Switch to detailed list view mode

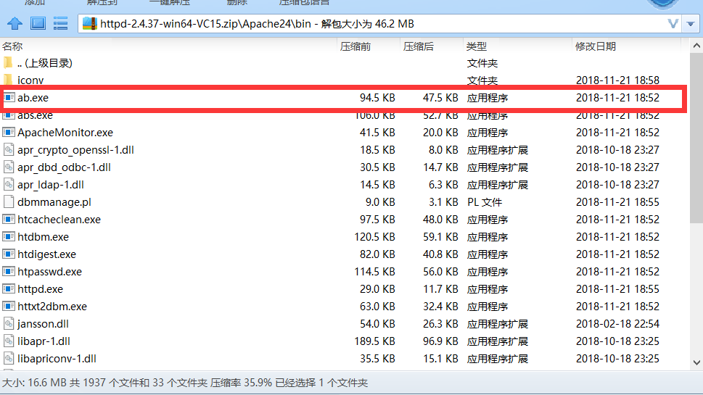coord(60,23)
